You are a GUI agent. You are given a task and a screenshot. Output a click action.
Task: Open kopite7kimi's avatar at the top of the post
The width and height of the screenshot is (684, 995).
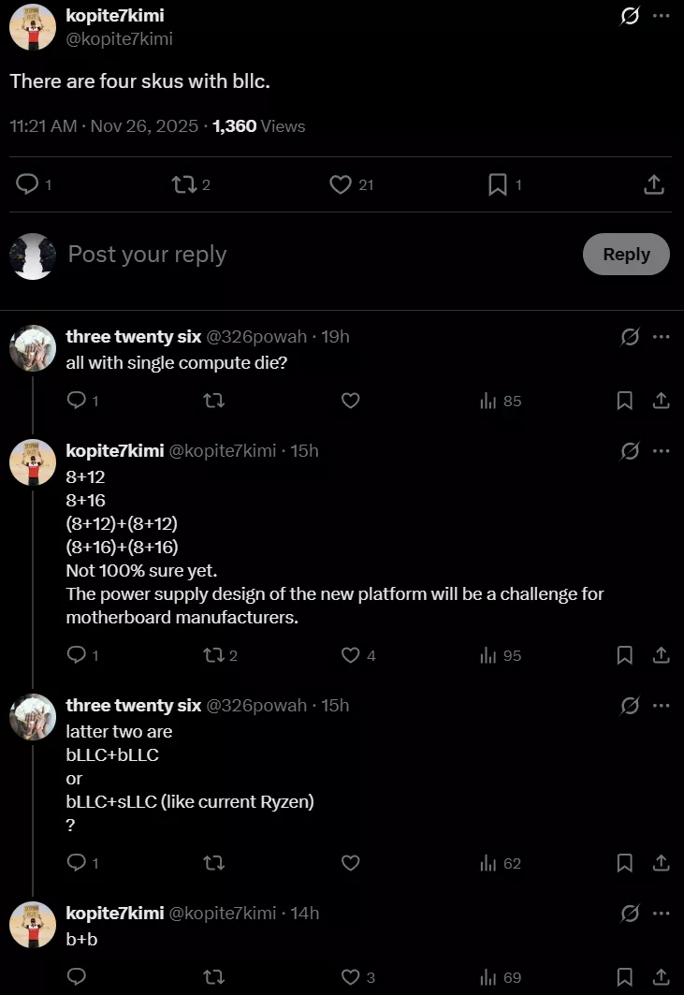(33, 26)
